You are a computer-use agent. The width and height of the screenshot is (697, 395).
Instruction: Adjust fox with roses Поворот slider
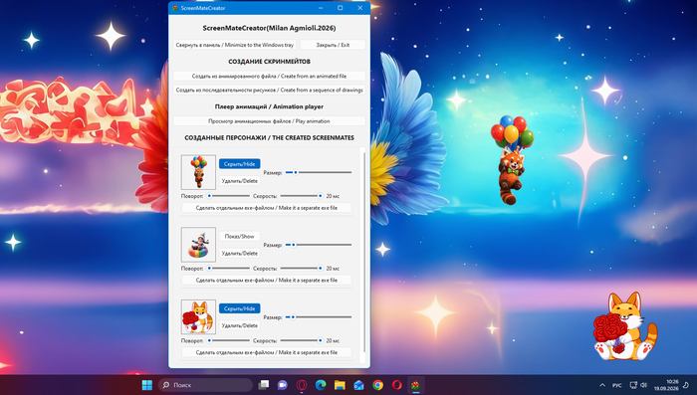[228, 340]
